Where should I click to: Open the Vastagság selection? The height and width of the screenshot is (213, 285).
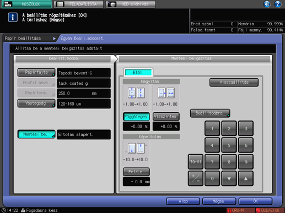[x=36, y=103]
